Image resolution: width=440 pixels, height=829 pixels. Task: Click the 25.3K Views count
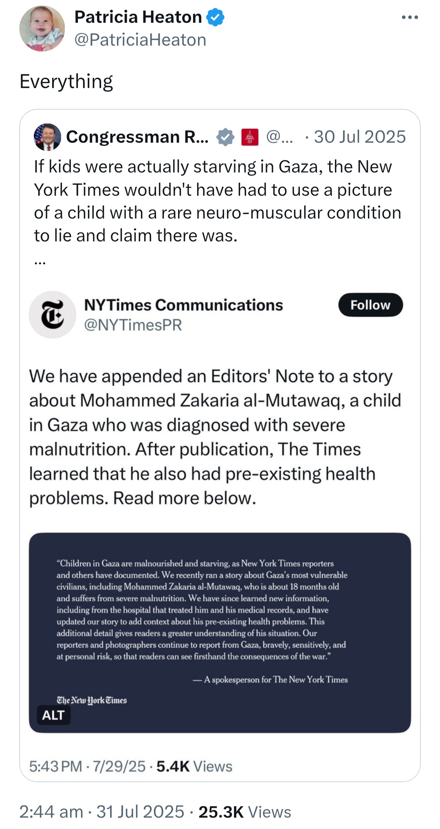(245, 812)
